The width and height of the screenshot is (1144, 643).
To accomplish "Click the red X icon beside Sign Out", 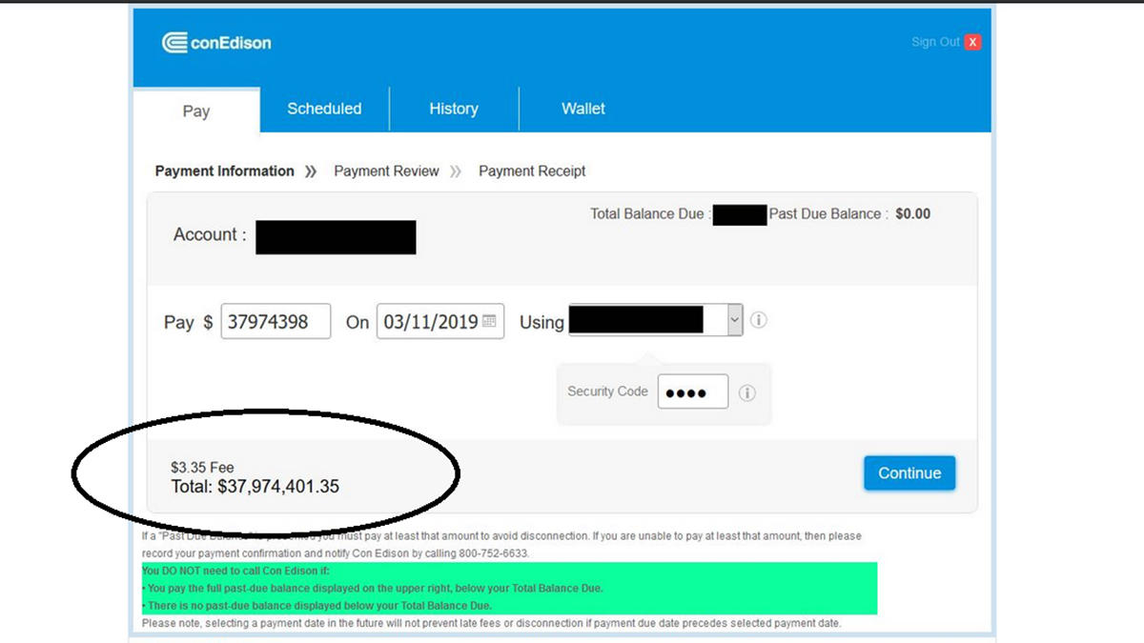I will coord(972,42).
